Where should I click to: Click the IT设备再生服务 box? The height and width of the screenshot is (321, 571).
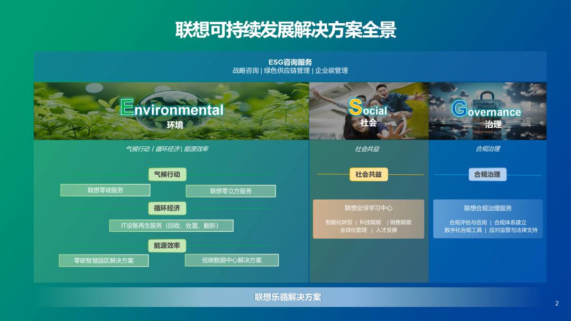(x=171, y=225)
